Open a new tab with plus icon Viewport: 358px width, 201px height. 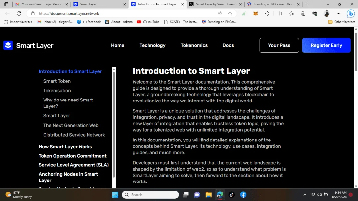click(x=307, y=4)
